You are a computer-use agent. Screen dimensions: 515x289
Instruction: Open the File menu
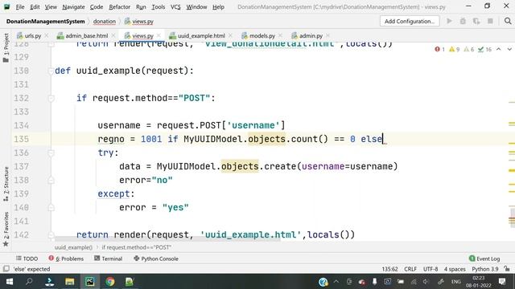tap(19, 7)
